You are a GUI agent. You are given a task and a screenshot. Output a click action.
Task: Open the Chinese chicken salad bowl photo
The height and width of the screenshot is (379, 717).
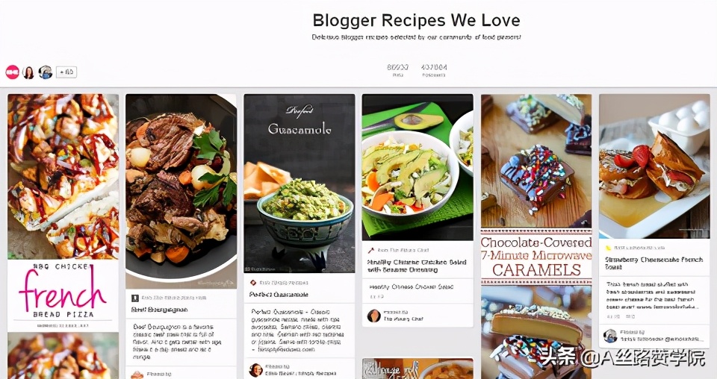pos(418,167)
